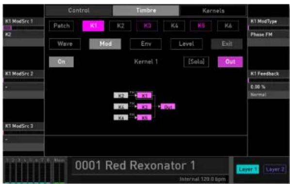Click the bottom grey modulator node in the diagram
290x184 pixels.
(x=121, y=117)
